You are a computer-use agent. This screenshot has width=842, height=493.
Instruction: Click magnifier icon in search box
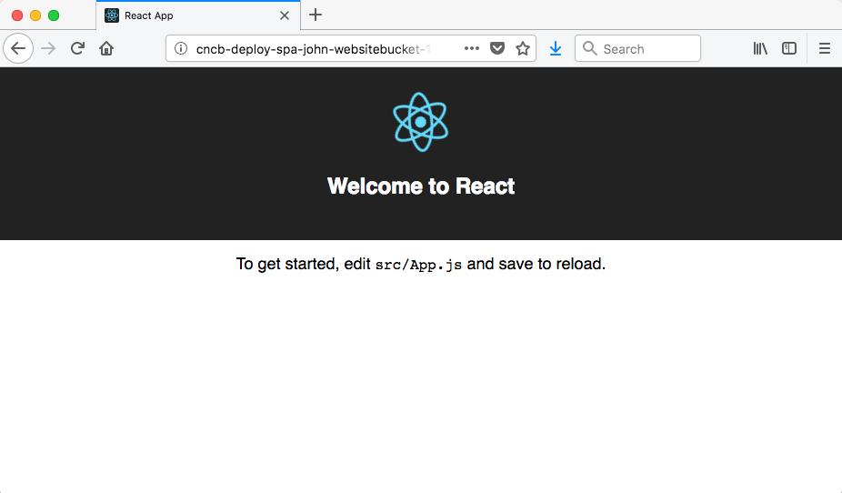[589, 48]
